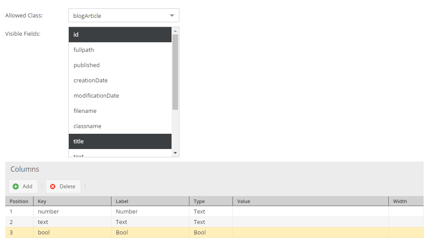Select 'fullpath' in Visible Fields list
Screen dimensions: 428x244
(120, 50)
